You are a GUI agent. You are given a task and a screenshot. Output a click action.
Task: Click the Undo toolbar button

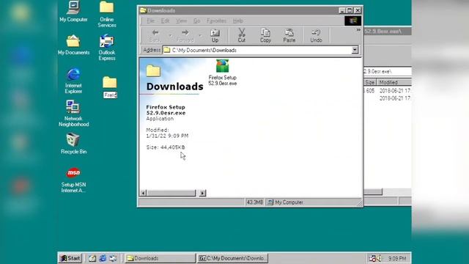click(x=316, y=36)
